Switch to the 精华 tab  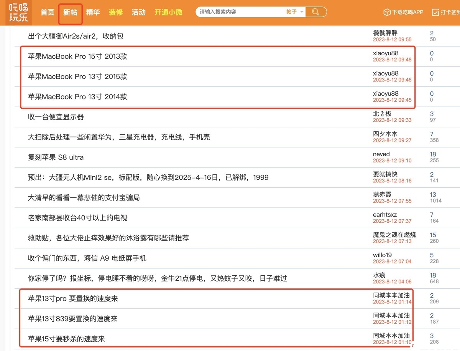tap(93, 12)
